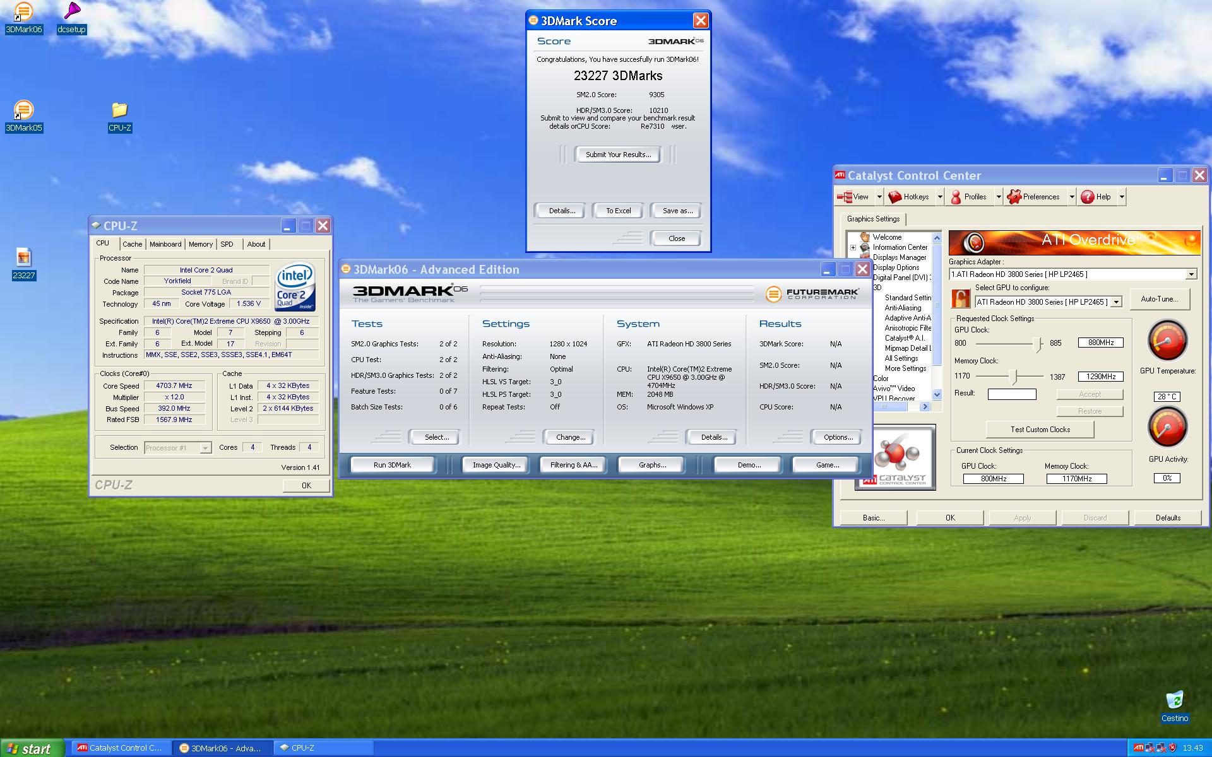Select the Graphics Settings tab
This screenshot has width=1212, height=757.
click(873, 219)
